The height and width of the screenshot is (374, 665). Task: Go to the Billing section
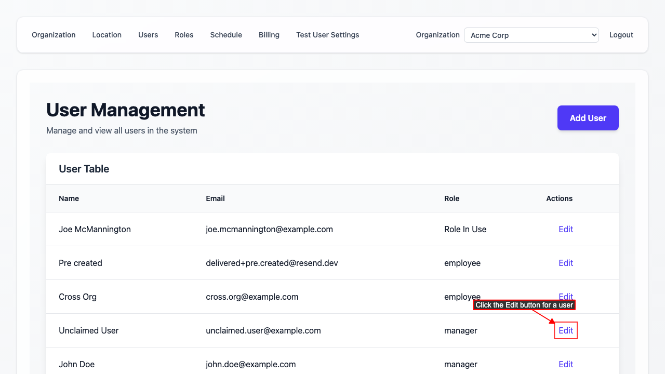[x=269, y=35]
